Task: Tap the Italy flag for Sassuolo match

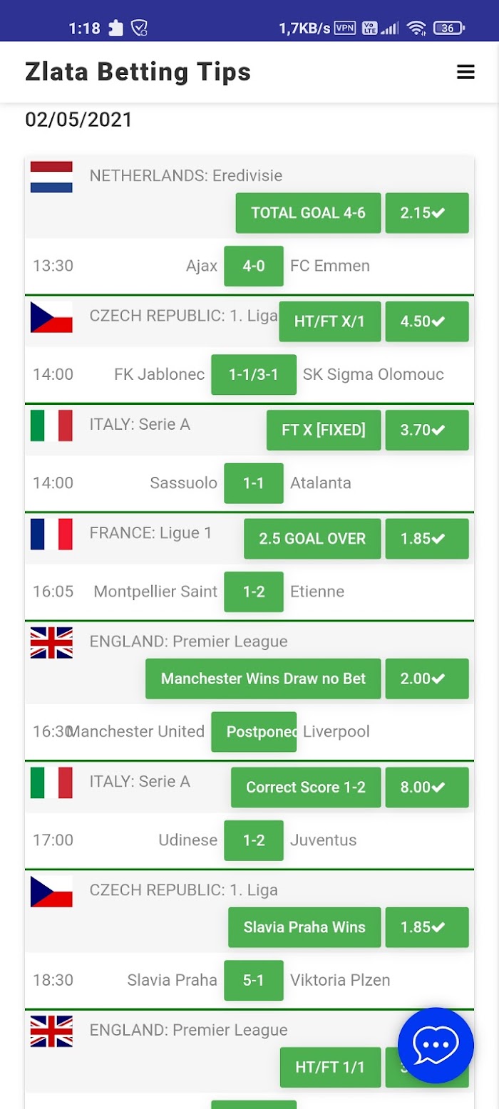Action: click(x=51, y=425)
